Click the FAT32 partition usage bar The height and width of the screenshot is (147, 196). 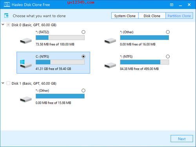[60, 38]
